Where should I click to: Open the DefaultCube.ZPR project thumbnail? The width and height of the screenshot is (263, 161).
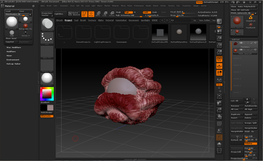160,32
